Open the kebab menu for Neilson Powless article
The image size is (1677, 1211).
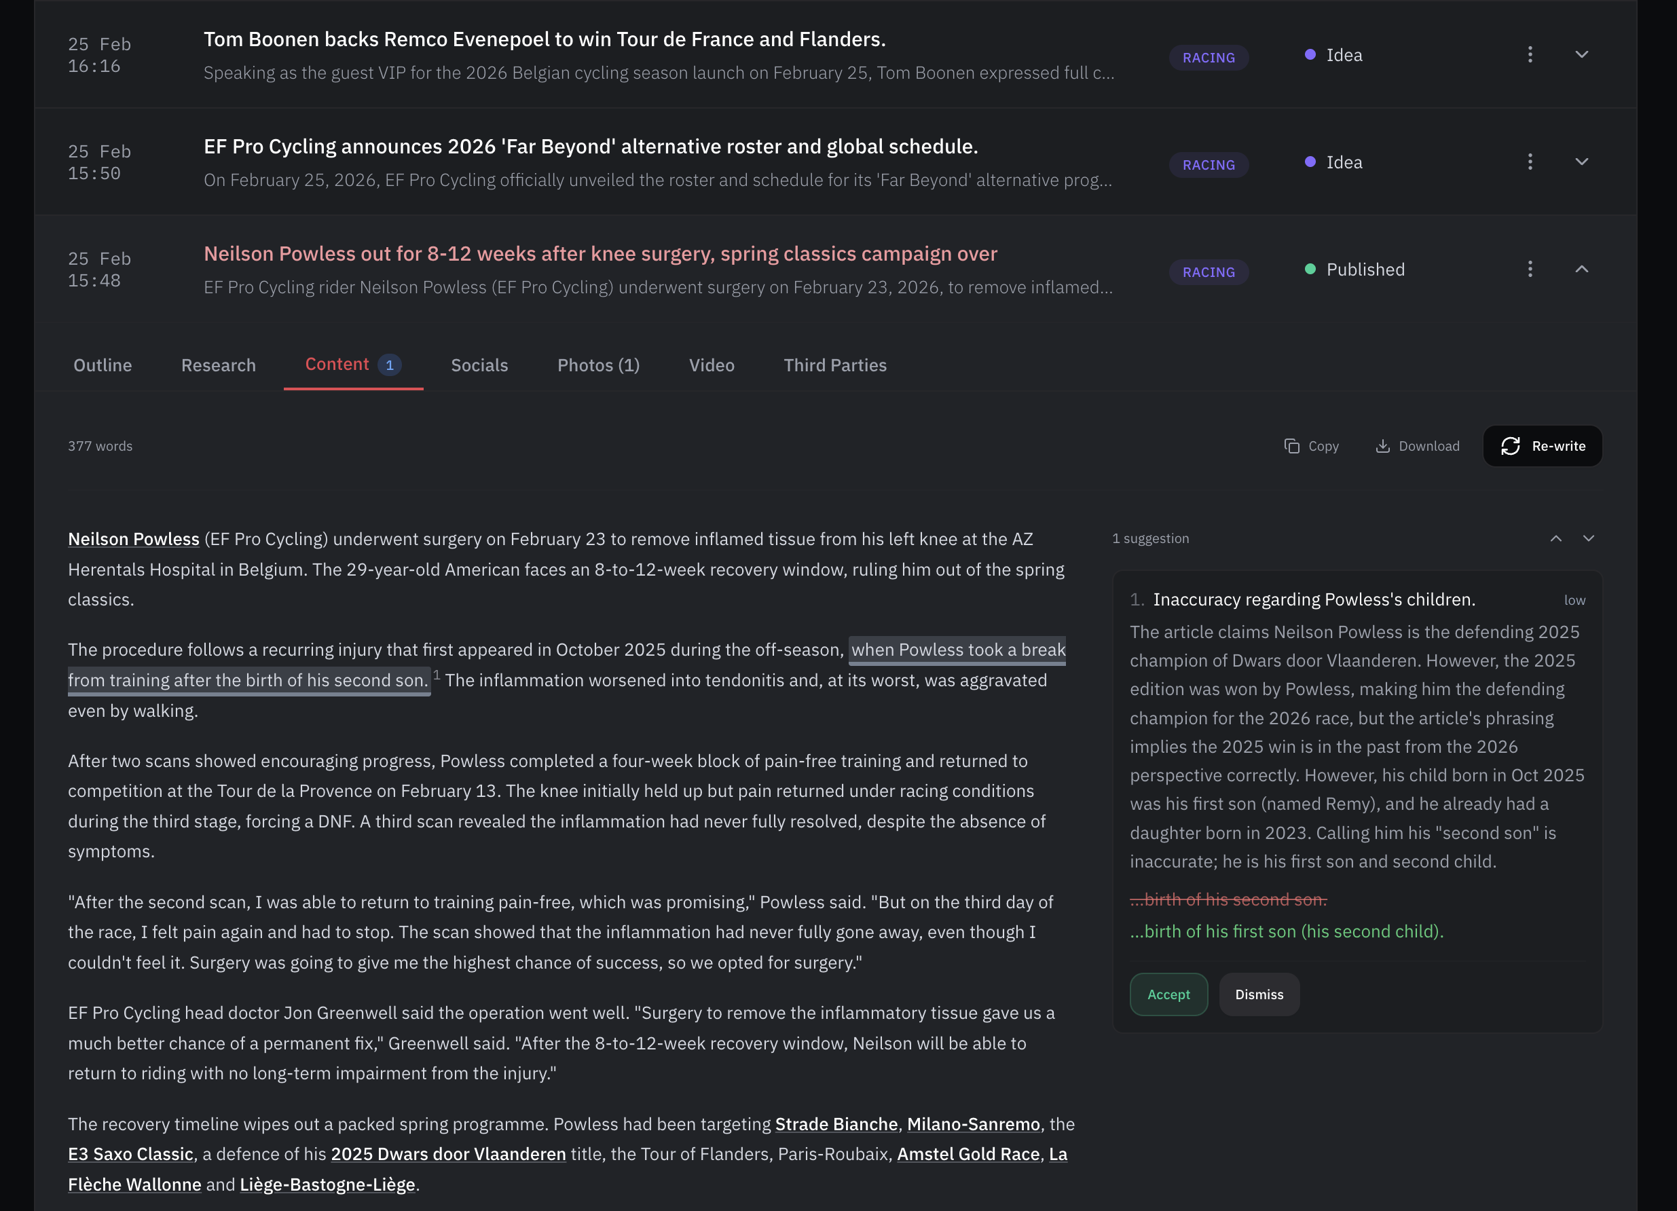1529,269
